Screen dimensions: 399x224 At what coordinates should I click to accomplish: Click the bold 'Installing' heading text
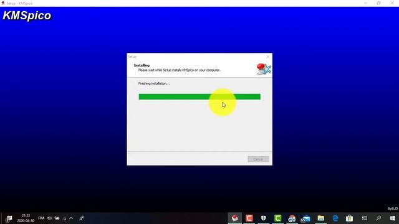[142, 65]
